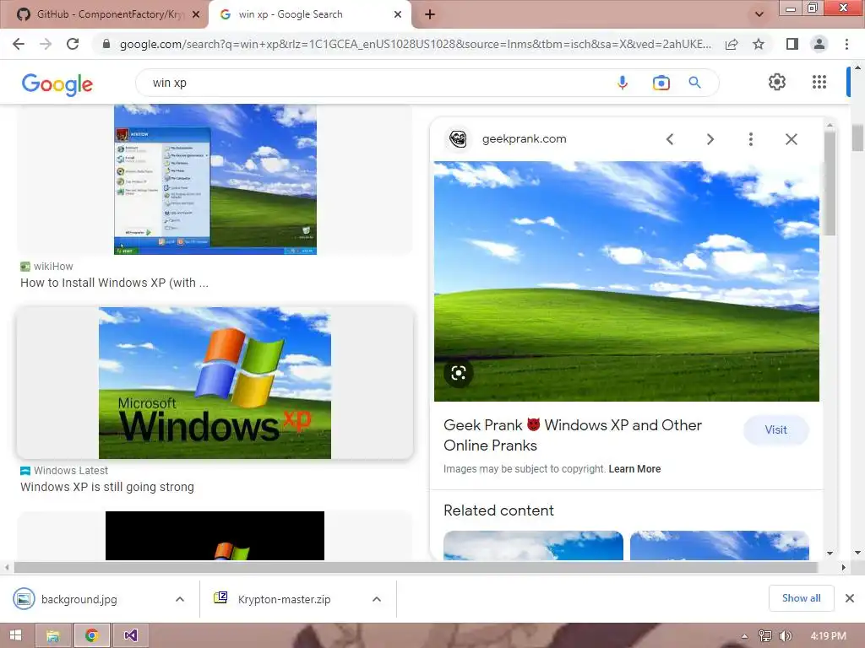865x648 pixels.
Task: Close the GitHub tab
Action: (196, 14)
